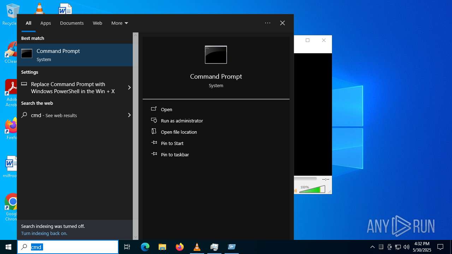Choose Open file location
The width and height of the screenshot is (452, 254).
[179, 132]
